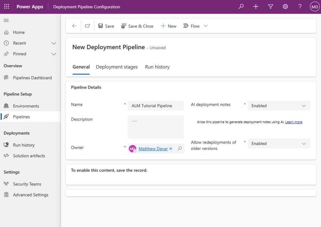Click the plus quick-create icon in the header

pos(256,7)
